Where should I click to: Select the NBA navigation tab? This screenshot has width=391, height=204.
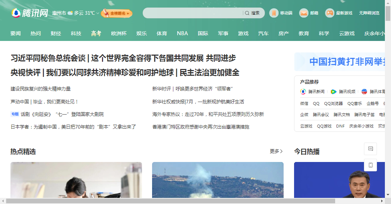[182, 33]
